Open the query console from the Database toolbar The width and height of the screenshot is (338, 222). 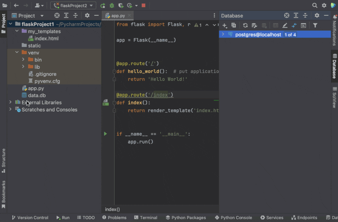(303, 26)
